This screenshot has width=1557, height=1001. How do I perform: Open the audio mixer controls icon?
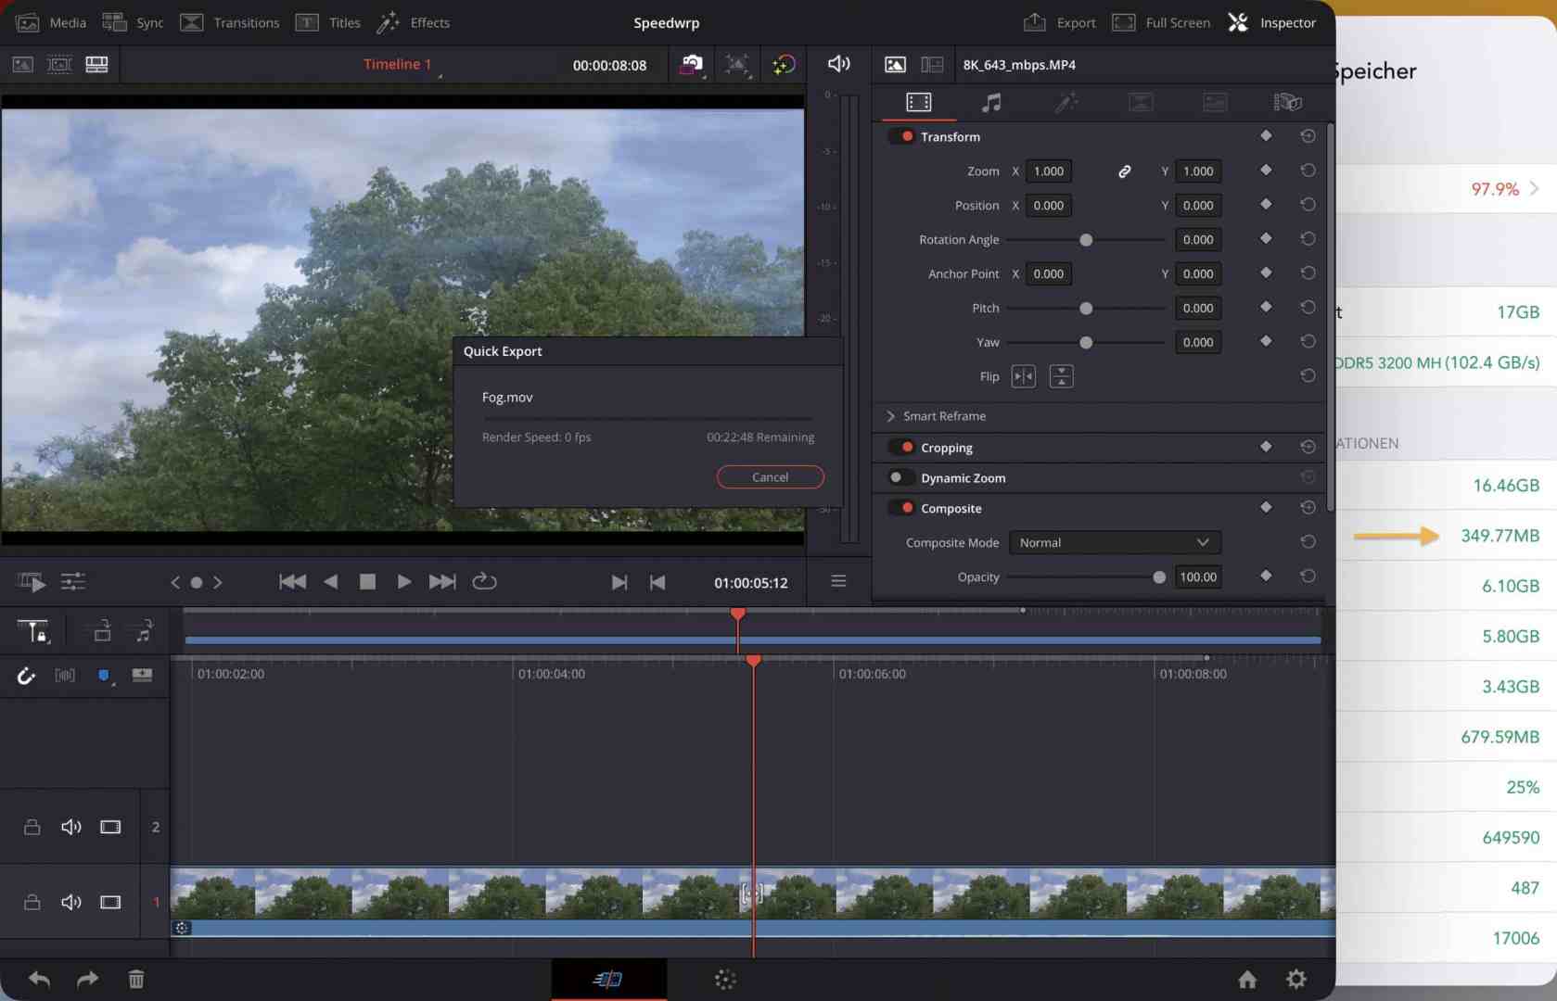[x=73, y=582]
